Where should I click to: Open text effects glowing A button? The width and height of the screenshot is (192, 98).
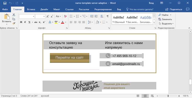click(x=50, y=22)
